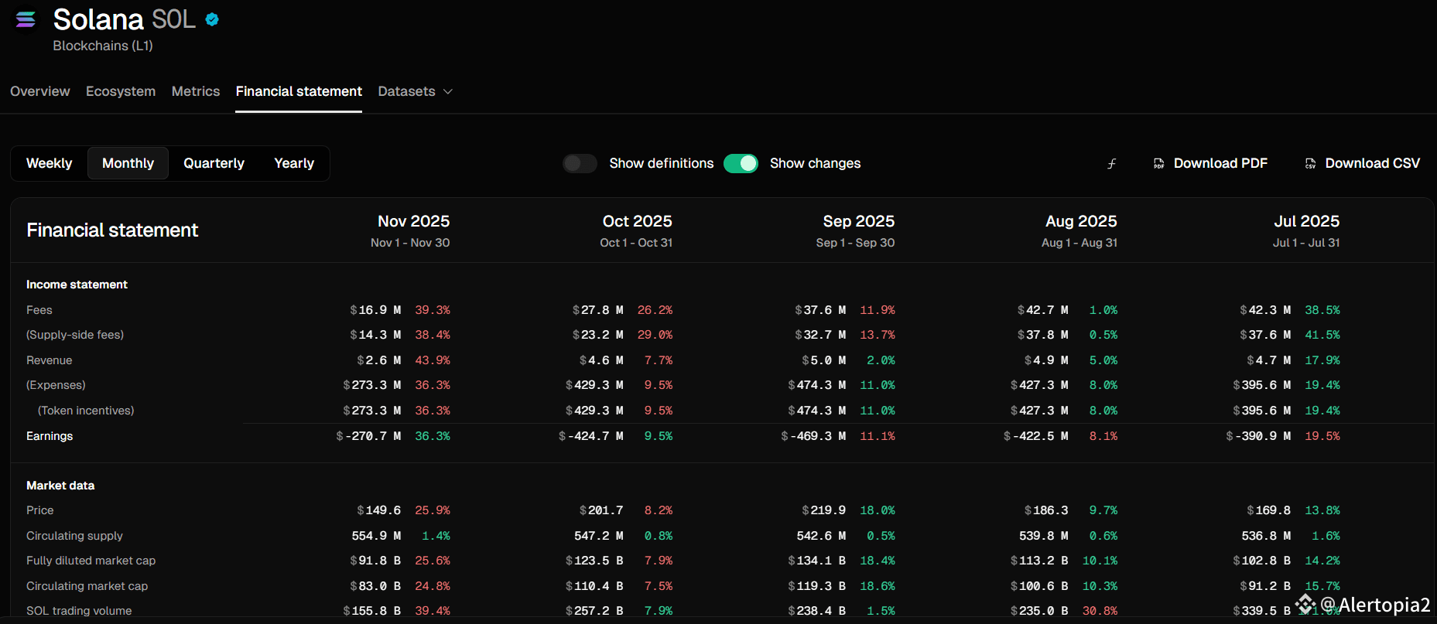Select the Quarterly timeframe
This screenshot has width=1437, height=624.
(x=214, y=164)
